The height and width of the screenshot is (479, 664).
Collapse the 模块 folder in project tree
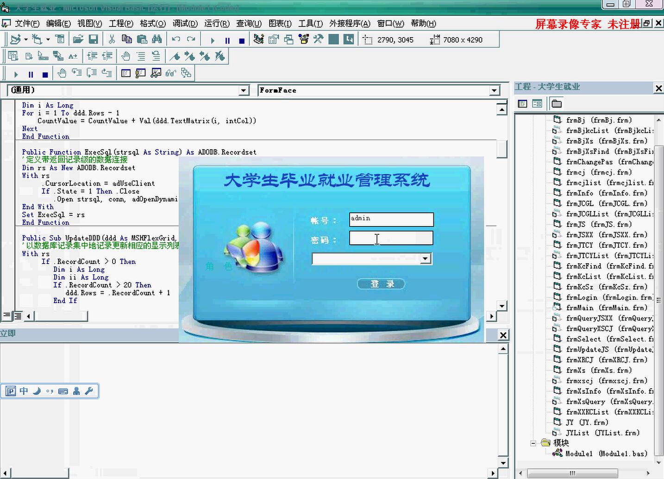533,443
